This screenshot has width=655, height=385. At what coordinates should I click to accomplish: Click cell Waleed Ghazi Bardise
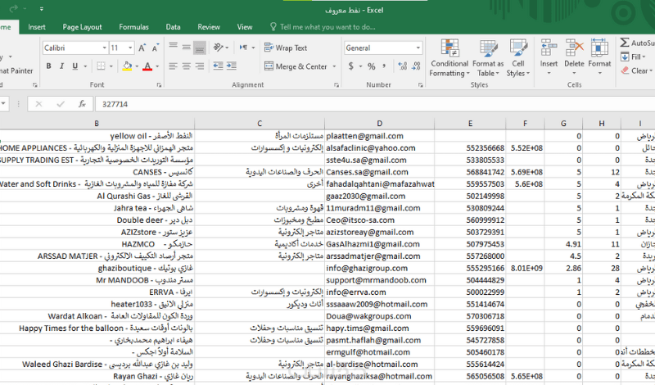point(97,364)
